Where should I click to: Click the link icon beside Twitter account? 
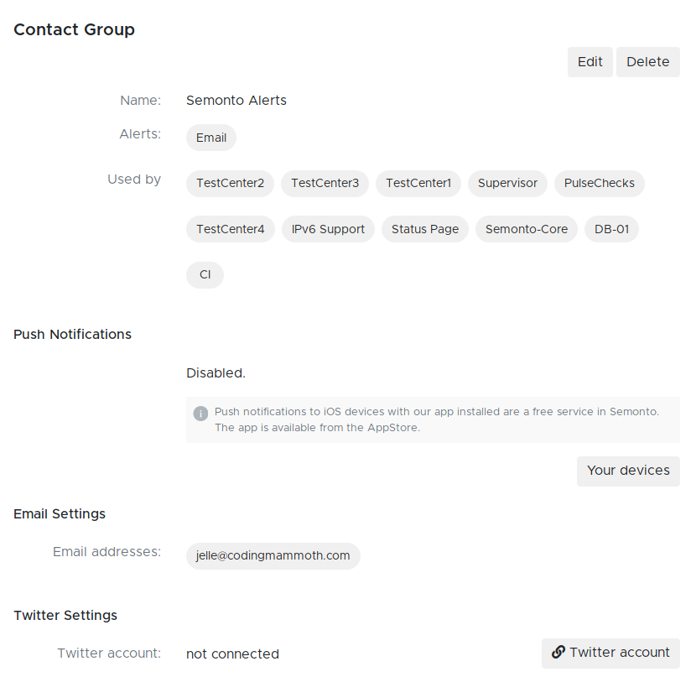[x=558, y=653]
